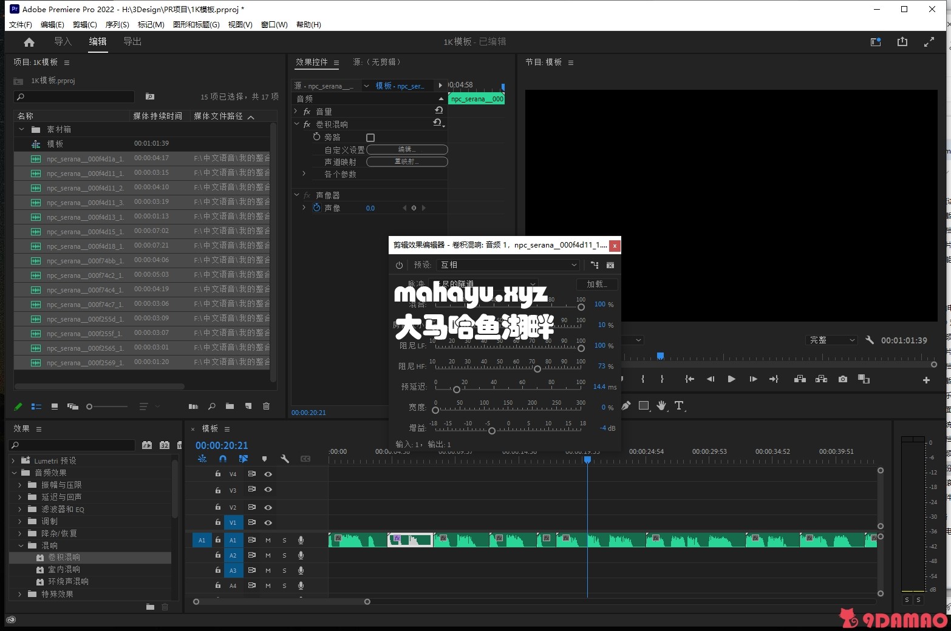Click the voice-over microphone on track A1
The image size is (951, 631).
point(301,540)
